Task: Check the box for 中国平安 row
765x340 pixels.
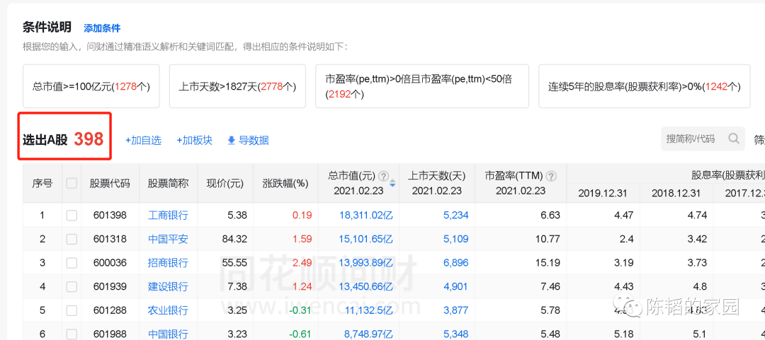Action: [x=72, y=239]
